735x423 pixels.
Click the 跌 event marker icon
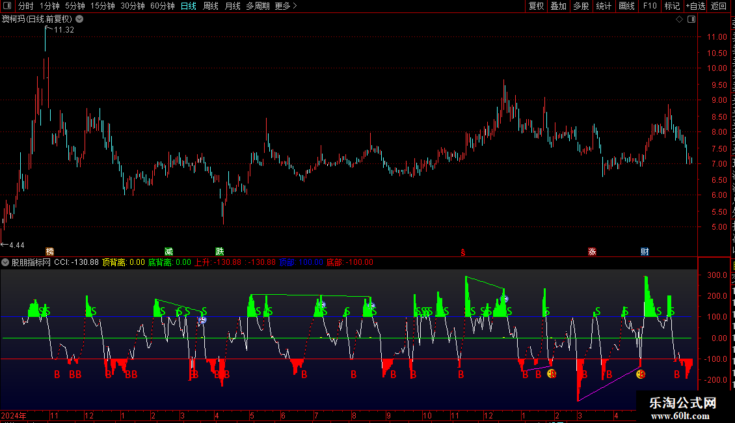pyautogui.click(x=219, y=252)
